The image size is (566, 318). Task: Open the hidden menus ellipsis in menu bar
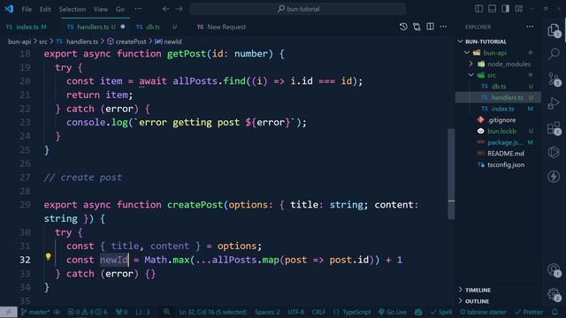pos(138,9)
